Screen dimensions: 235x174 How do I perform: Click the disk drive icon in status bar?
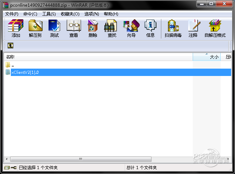tap(7, 168)
